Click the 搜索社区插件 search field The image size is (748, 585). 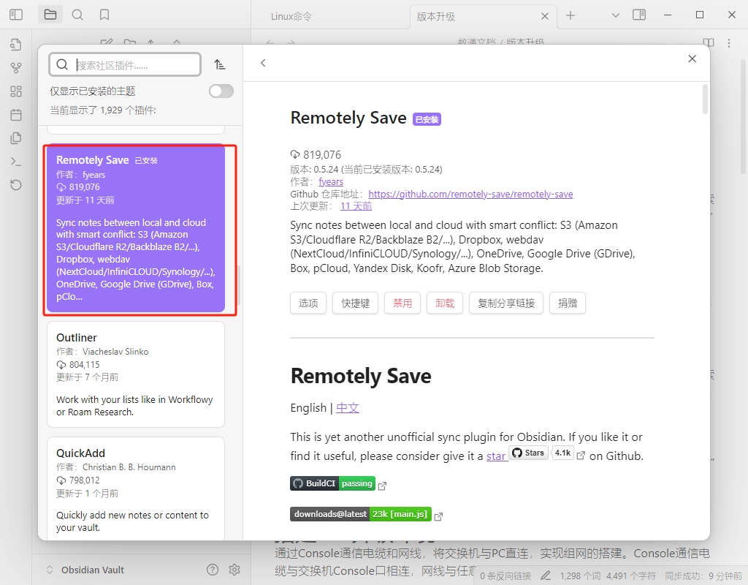click(124, 64)
